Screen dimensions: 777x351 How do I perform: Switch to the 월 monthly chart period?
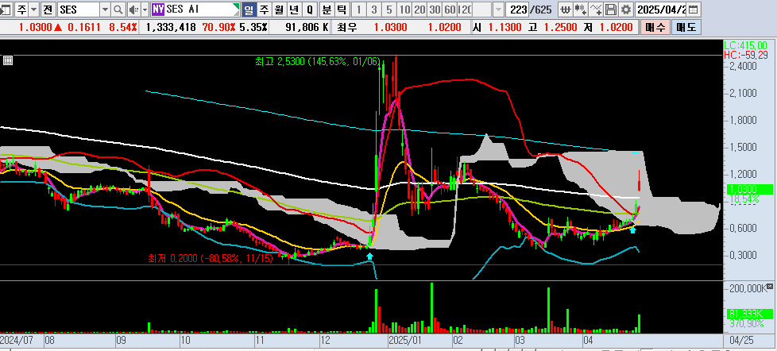pos(279,9)
